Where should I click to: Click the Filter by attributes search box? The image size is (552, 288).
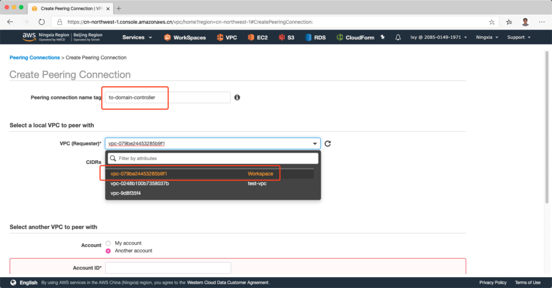tap(213, 159)
